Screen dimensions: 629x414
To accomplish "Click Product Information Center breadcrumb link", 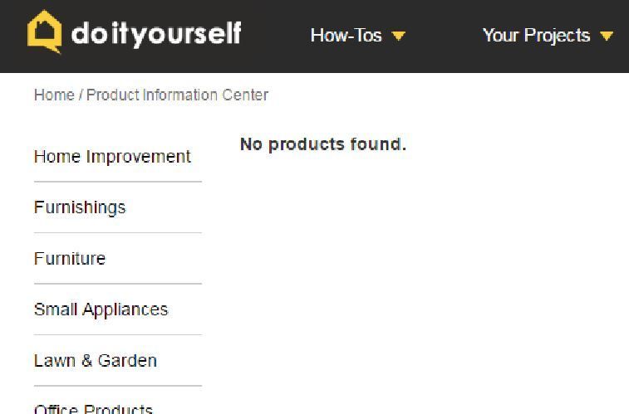I will pos(177,95).
